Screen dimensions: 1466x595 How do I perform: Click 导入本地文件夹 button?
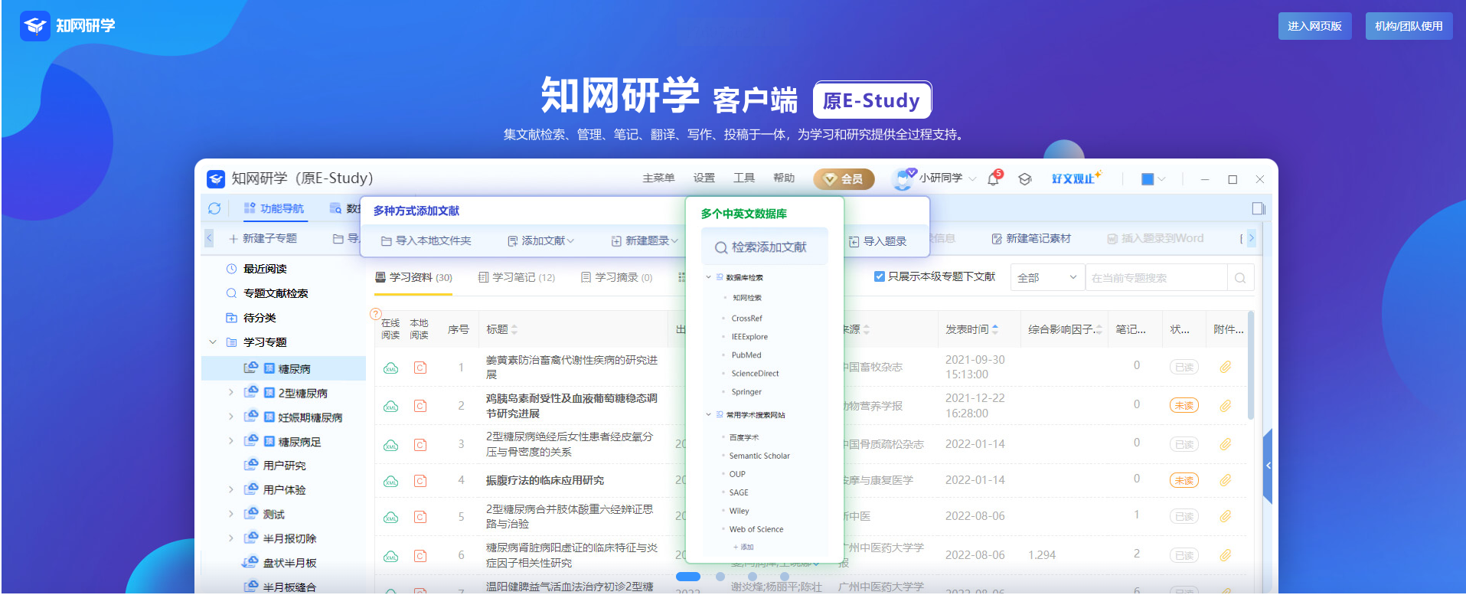pyautogui.click(x=426, y=241)
